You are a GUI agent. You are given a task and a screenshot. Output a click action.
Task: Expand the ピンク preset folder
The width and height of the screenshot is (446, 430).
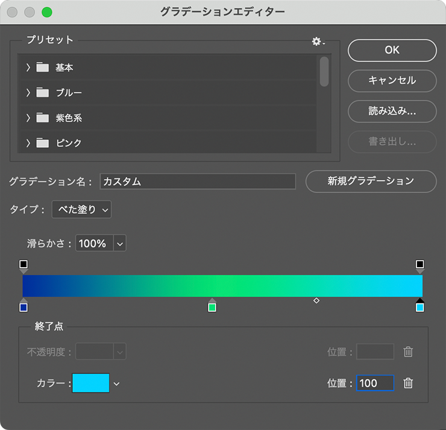(x=28, y=144)
